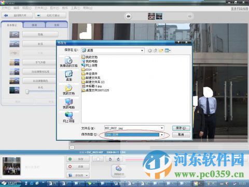Click the rotate counterclockwise button
This screenshot has width=249, height=187.
tap(110, 159)
